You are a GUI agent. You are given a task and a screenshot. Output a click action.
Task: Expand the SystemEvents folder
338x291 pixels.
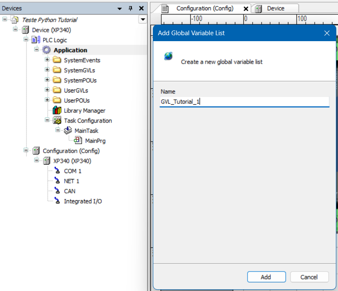47,60
